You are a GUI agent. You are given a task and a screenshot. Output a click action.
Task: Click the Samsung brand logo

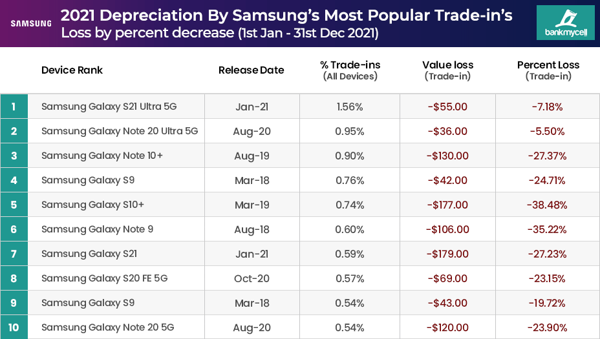click(31, 24)
